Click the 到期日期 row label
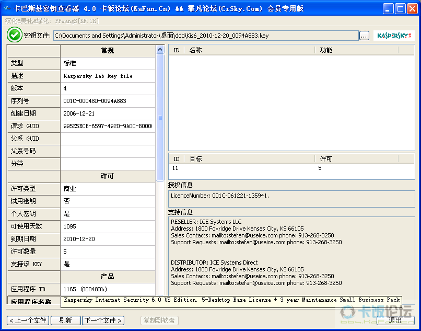Viewport: 421px width, 331px height. (34, 239)
